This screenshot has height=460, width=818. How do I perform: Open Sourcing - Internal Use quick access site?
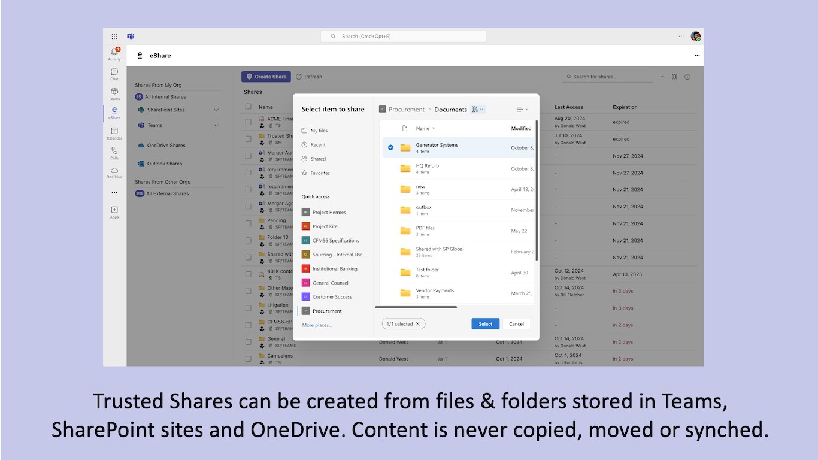pyautogui.click(x=334, y=255)
